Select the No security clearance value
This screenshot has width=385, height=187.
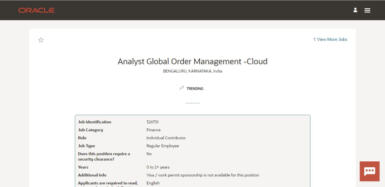149,154
